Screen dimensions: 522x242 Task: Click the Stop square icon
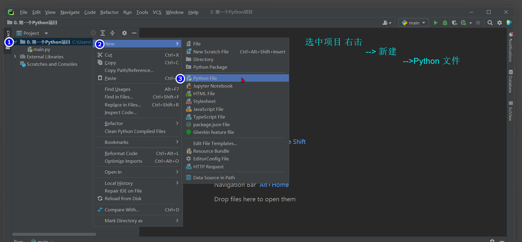click(x=478, y=23)
